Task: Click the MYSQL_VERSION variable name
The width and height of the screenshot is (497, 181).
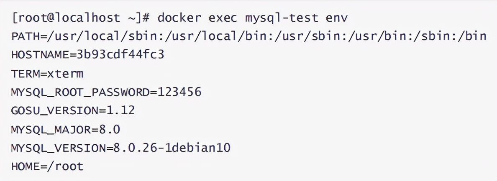Action: pos(58,148)
